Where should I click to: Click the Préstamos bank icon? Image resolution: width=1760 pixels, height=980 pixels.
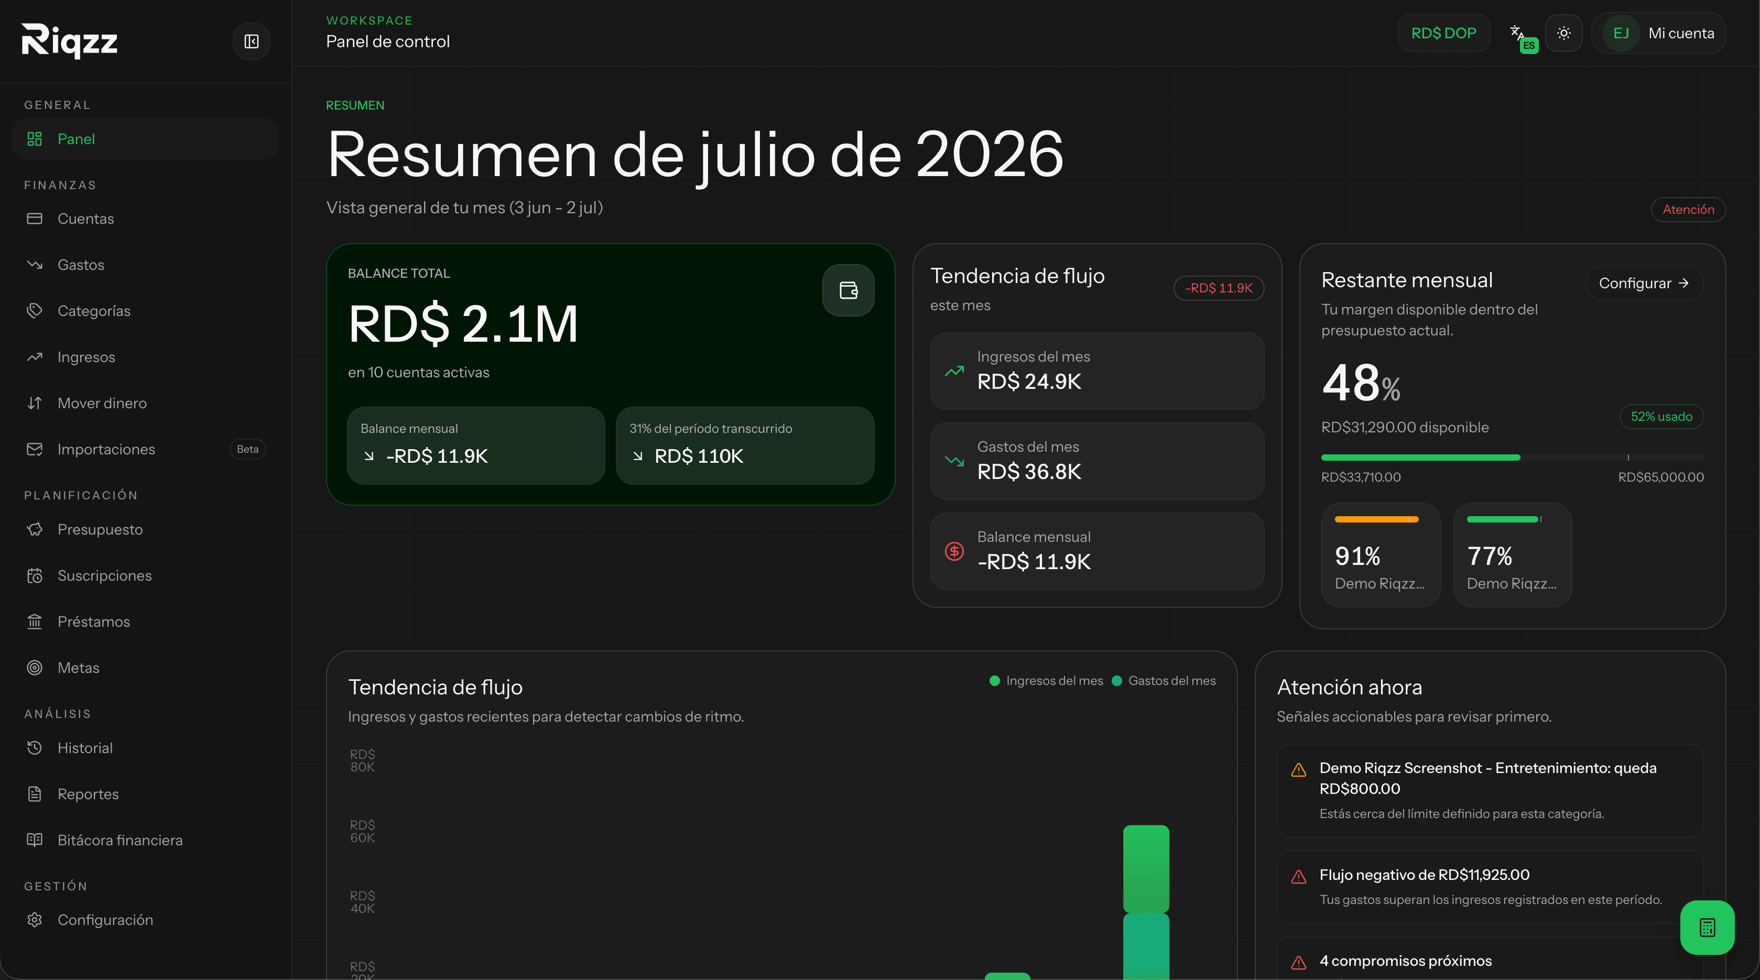35,622
